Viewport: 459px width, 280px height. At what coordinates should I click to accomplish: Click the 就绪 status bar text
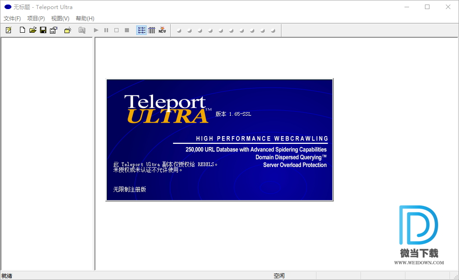point(7,275)
